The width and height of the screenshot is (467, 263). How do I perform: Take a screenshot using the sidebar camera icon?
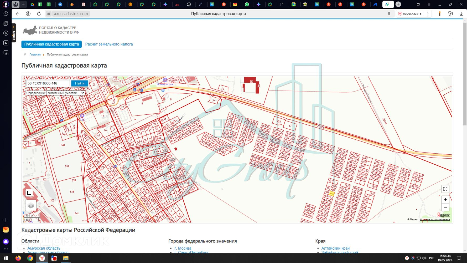(x=6, y=53)
